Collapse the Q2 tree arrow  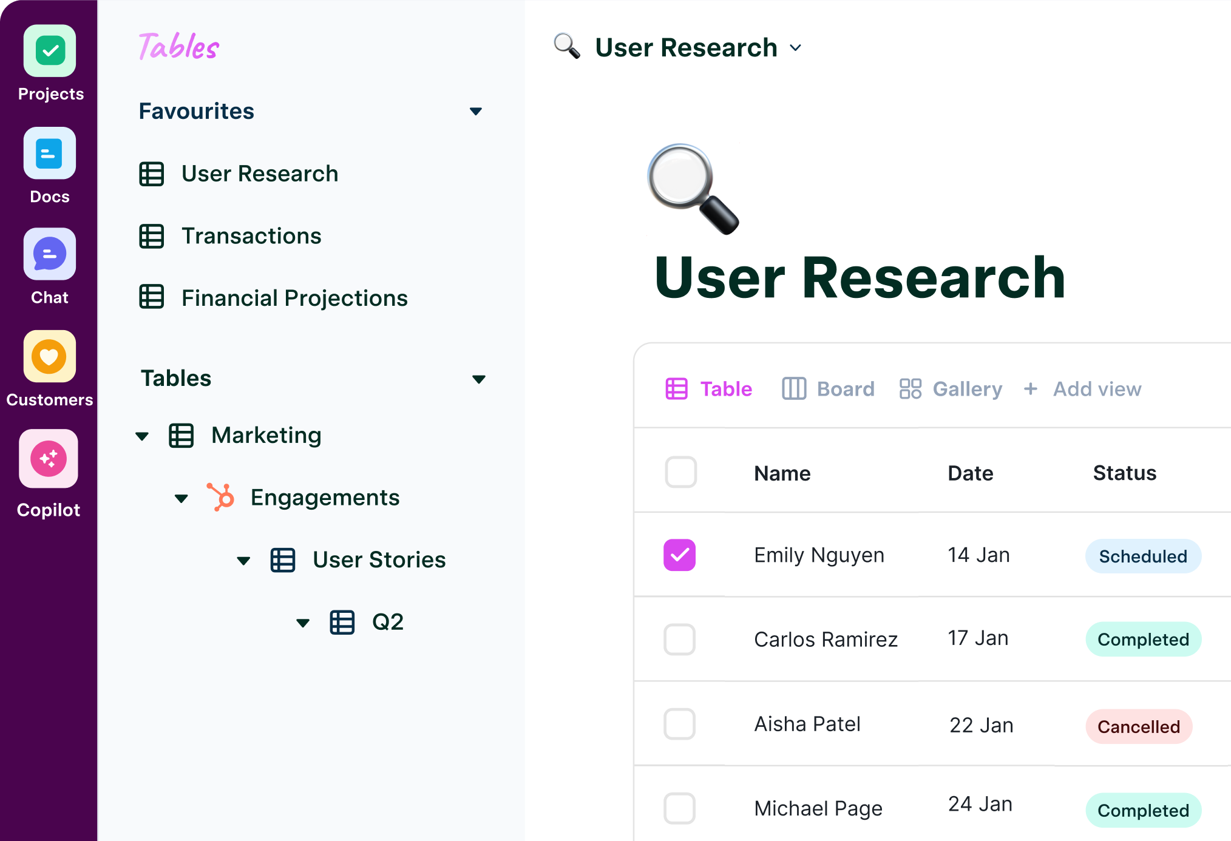click(x=303, y=623)
